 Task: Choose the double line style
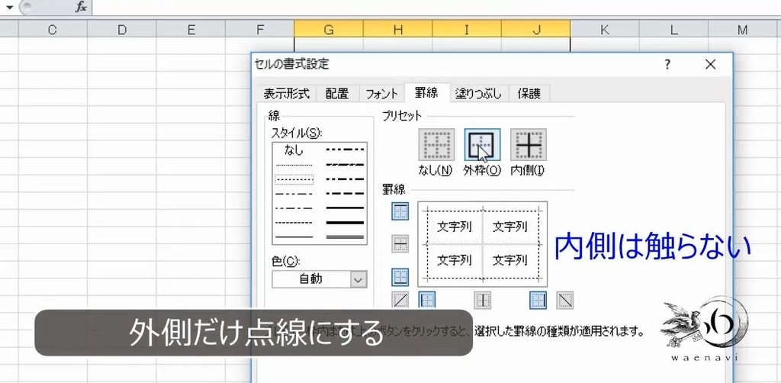[346, 237]
